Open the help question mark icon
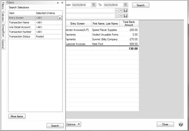Image resolution: width=189 pixels, height=131 pixels. click(x=181, y=124)
